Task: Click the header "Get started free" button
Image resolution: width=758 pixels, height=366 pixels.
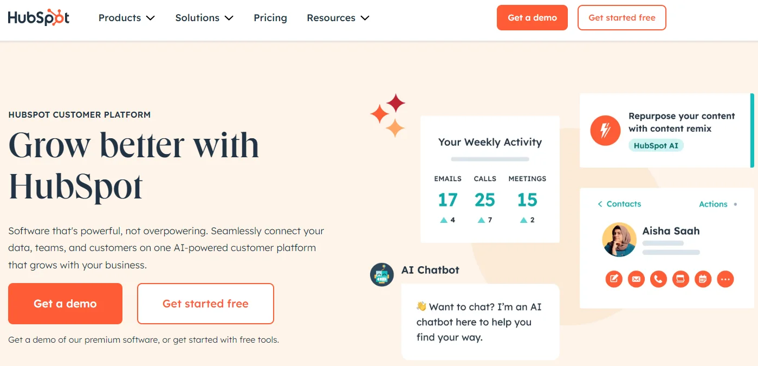Action: (621, 18)
